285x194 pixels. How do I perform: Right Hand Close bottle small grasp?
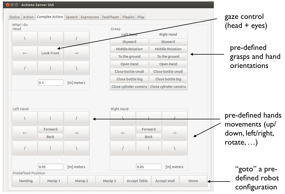168,72
